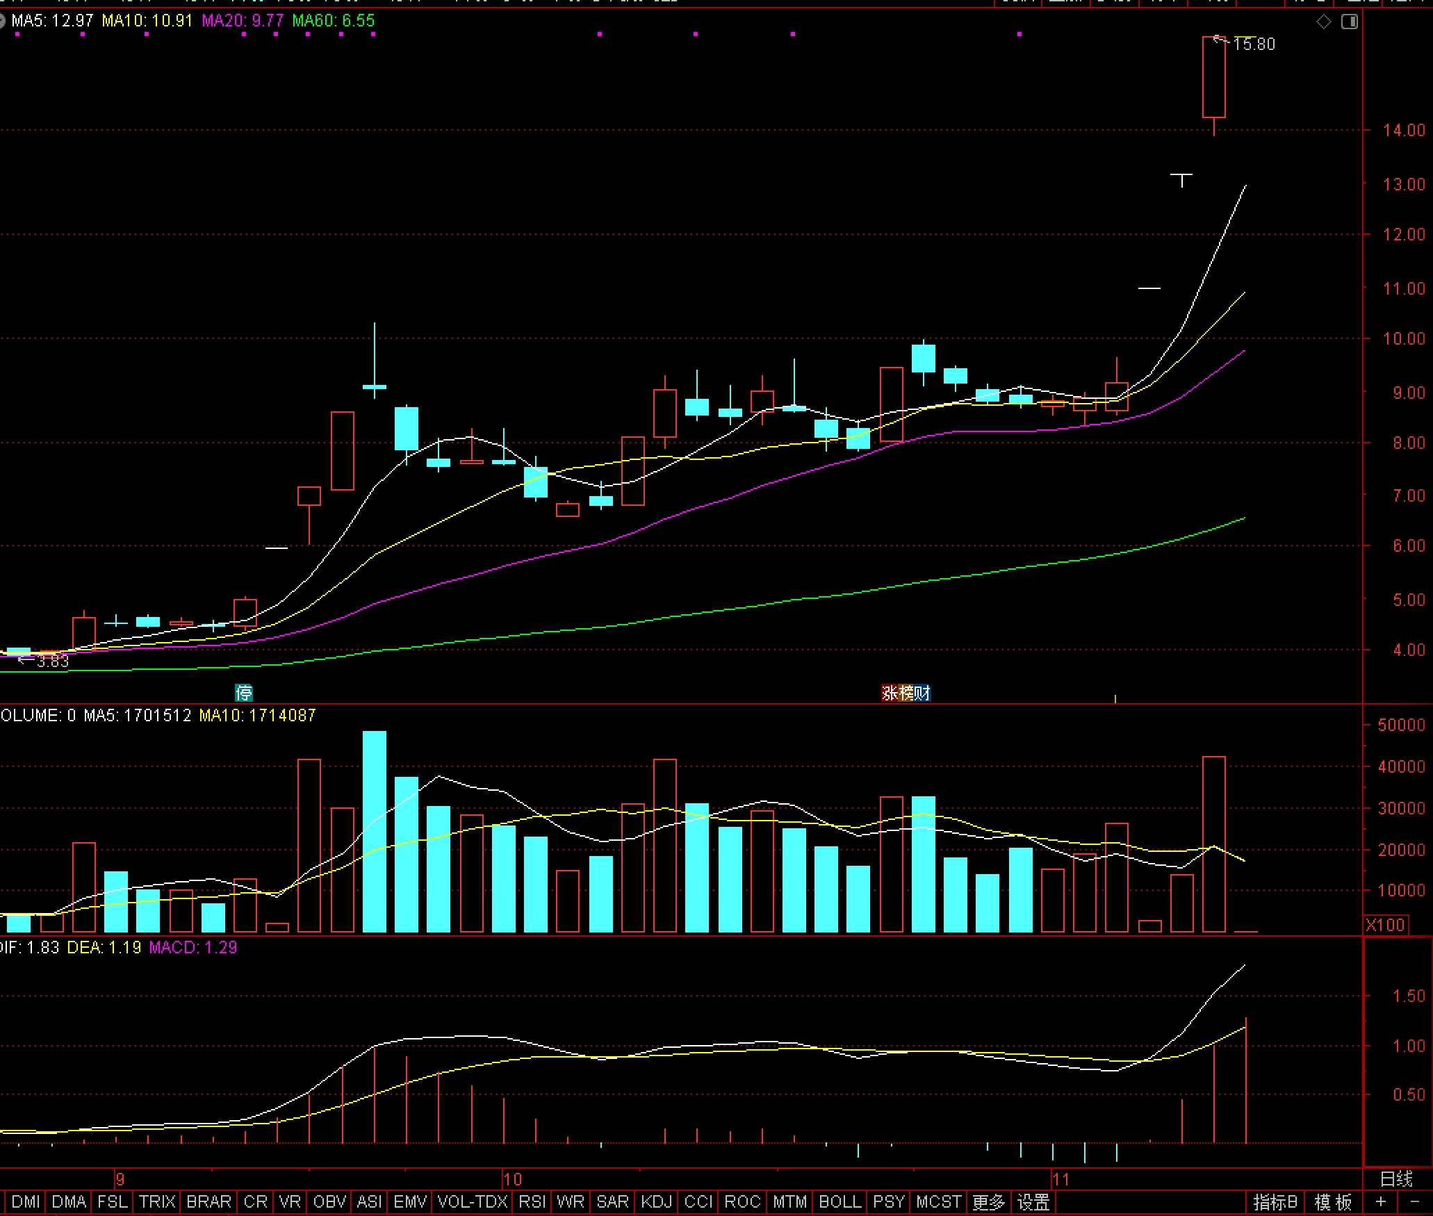
Task: Open the 指标B indicator menu
Action: pyautogui.click(x=1275, y=1201)
